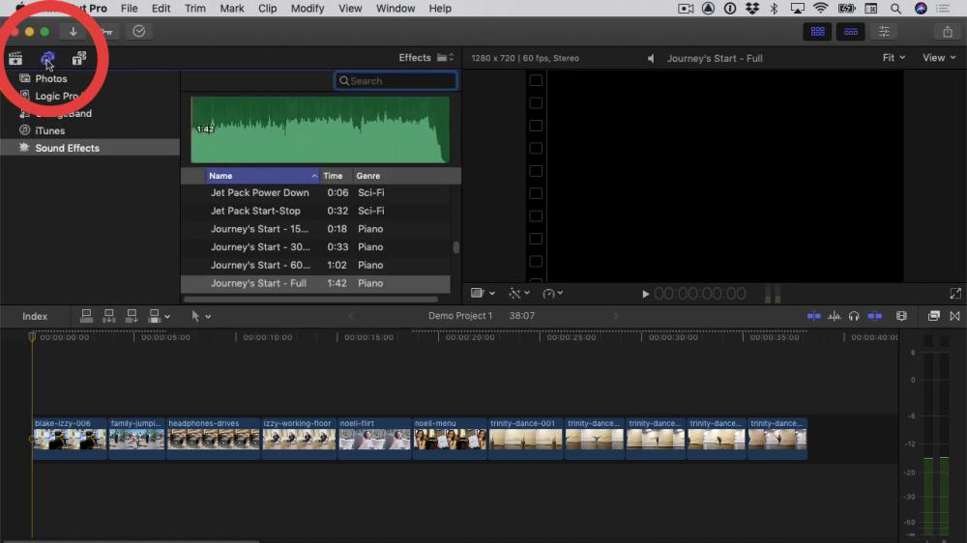Toggle solo headphones icon

click(x=854, y=316)
